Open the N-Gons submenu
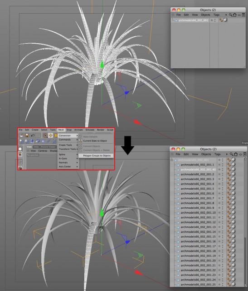The image size is (248, 291). tap(68, 159)
